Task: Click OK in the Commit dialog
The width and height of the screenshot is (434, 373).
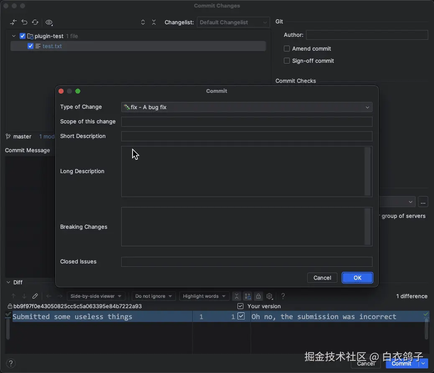Action: point(357,278)
